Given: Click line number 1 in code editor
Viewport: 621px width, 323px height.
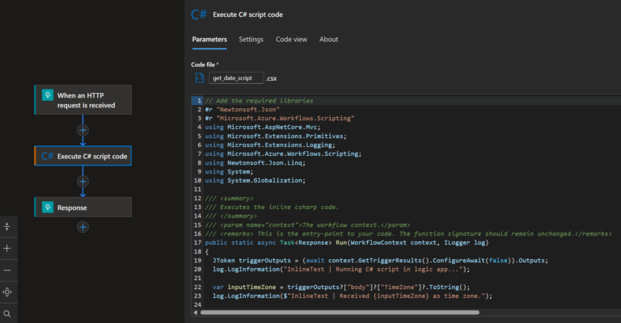Looking at the screenshot, I should click(x=199, y=100).
